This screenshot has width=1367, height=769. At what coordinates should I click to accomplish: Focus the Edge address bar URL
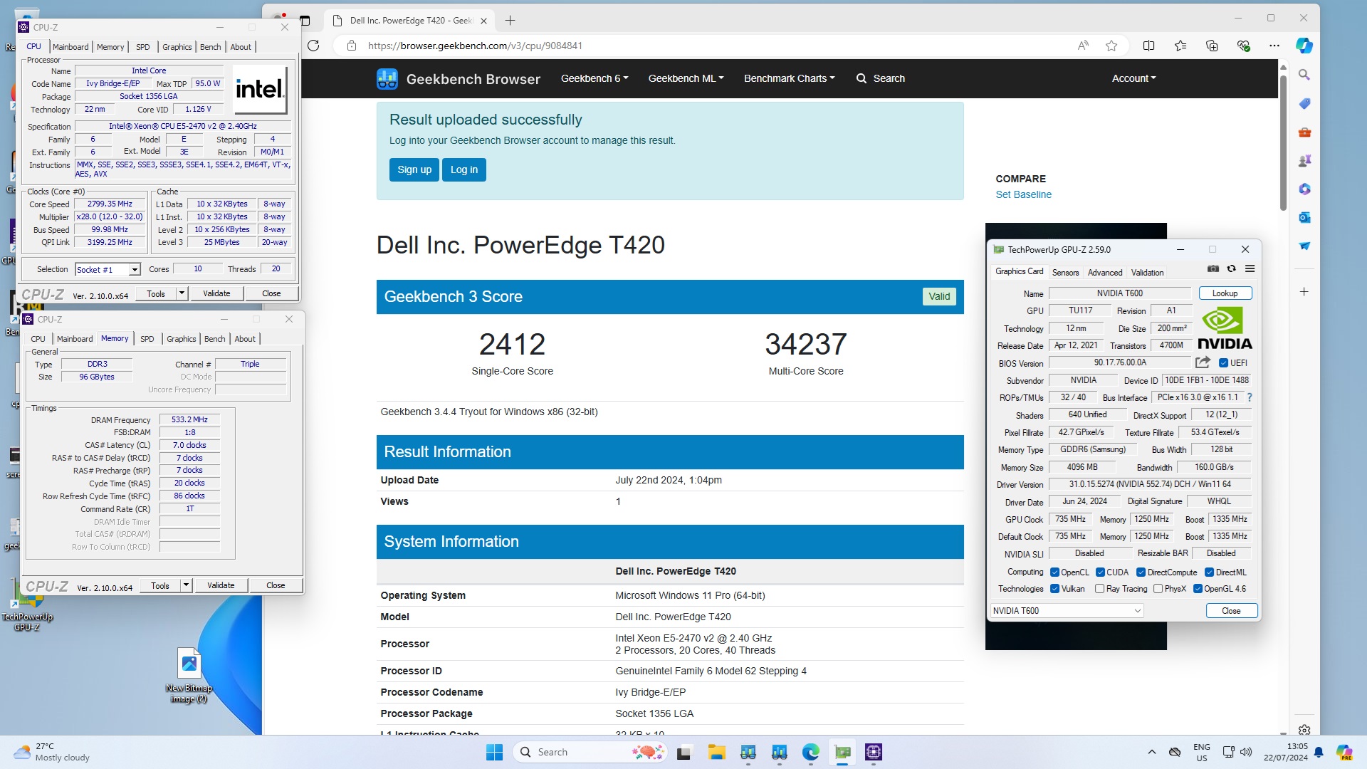(475, 46)
